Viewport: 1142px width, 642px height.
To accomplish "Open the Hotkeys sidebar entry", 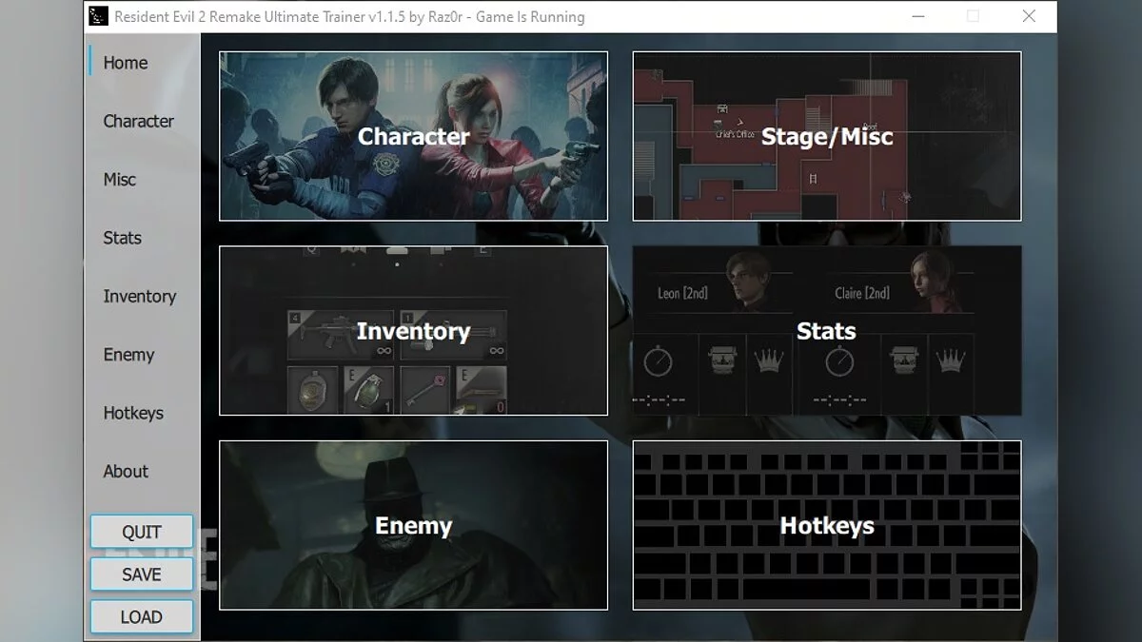I will point(132,413).
